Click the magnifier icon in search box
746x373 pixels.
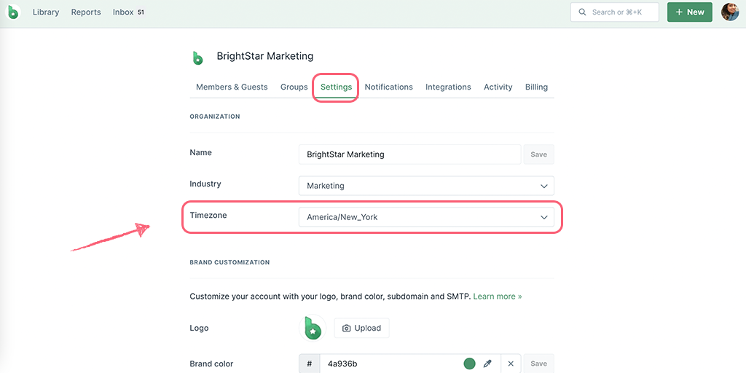click(x=582, y=12)
